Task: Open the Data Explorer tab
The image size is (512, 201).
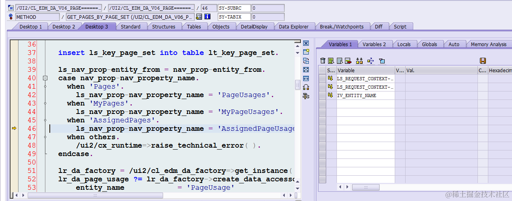Action: (294, 26)
